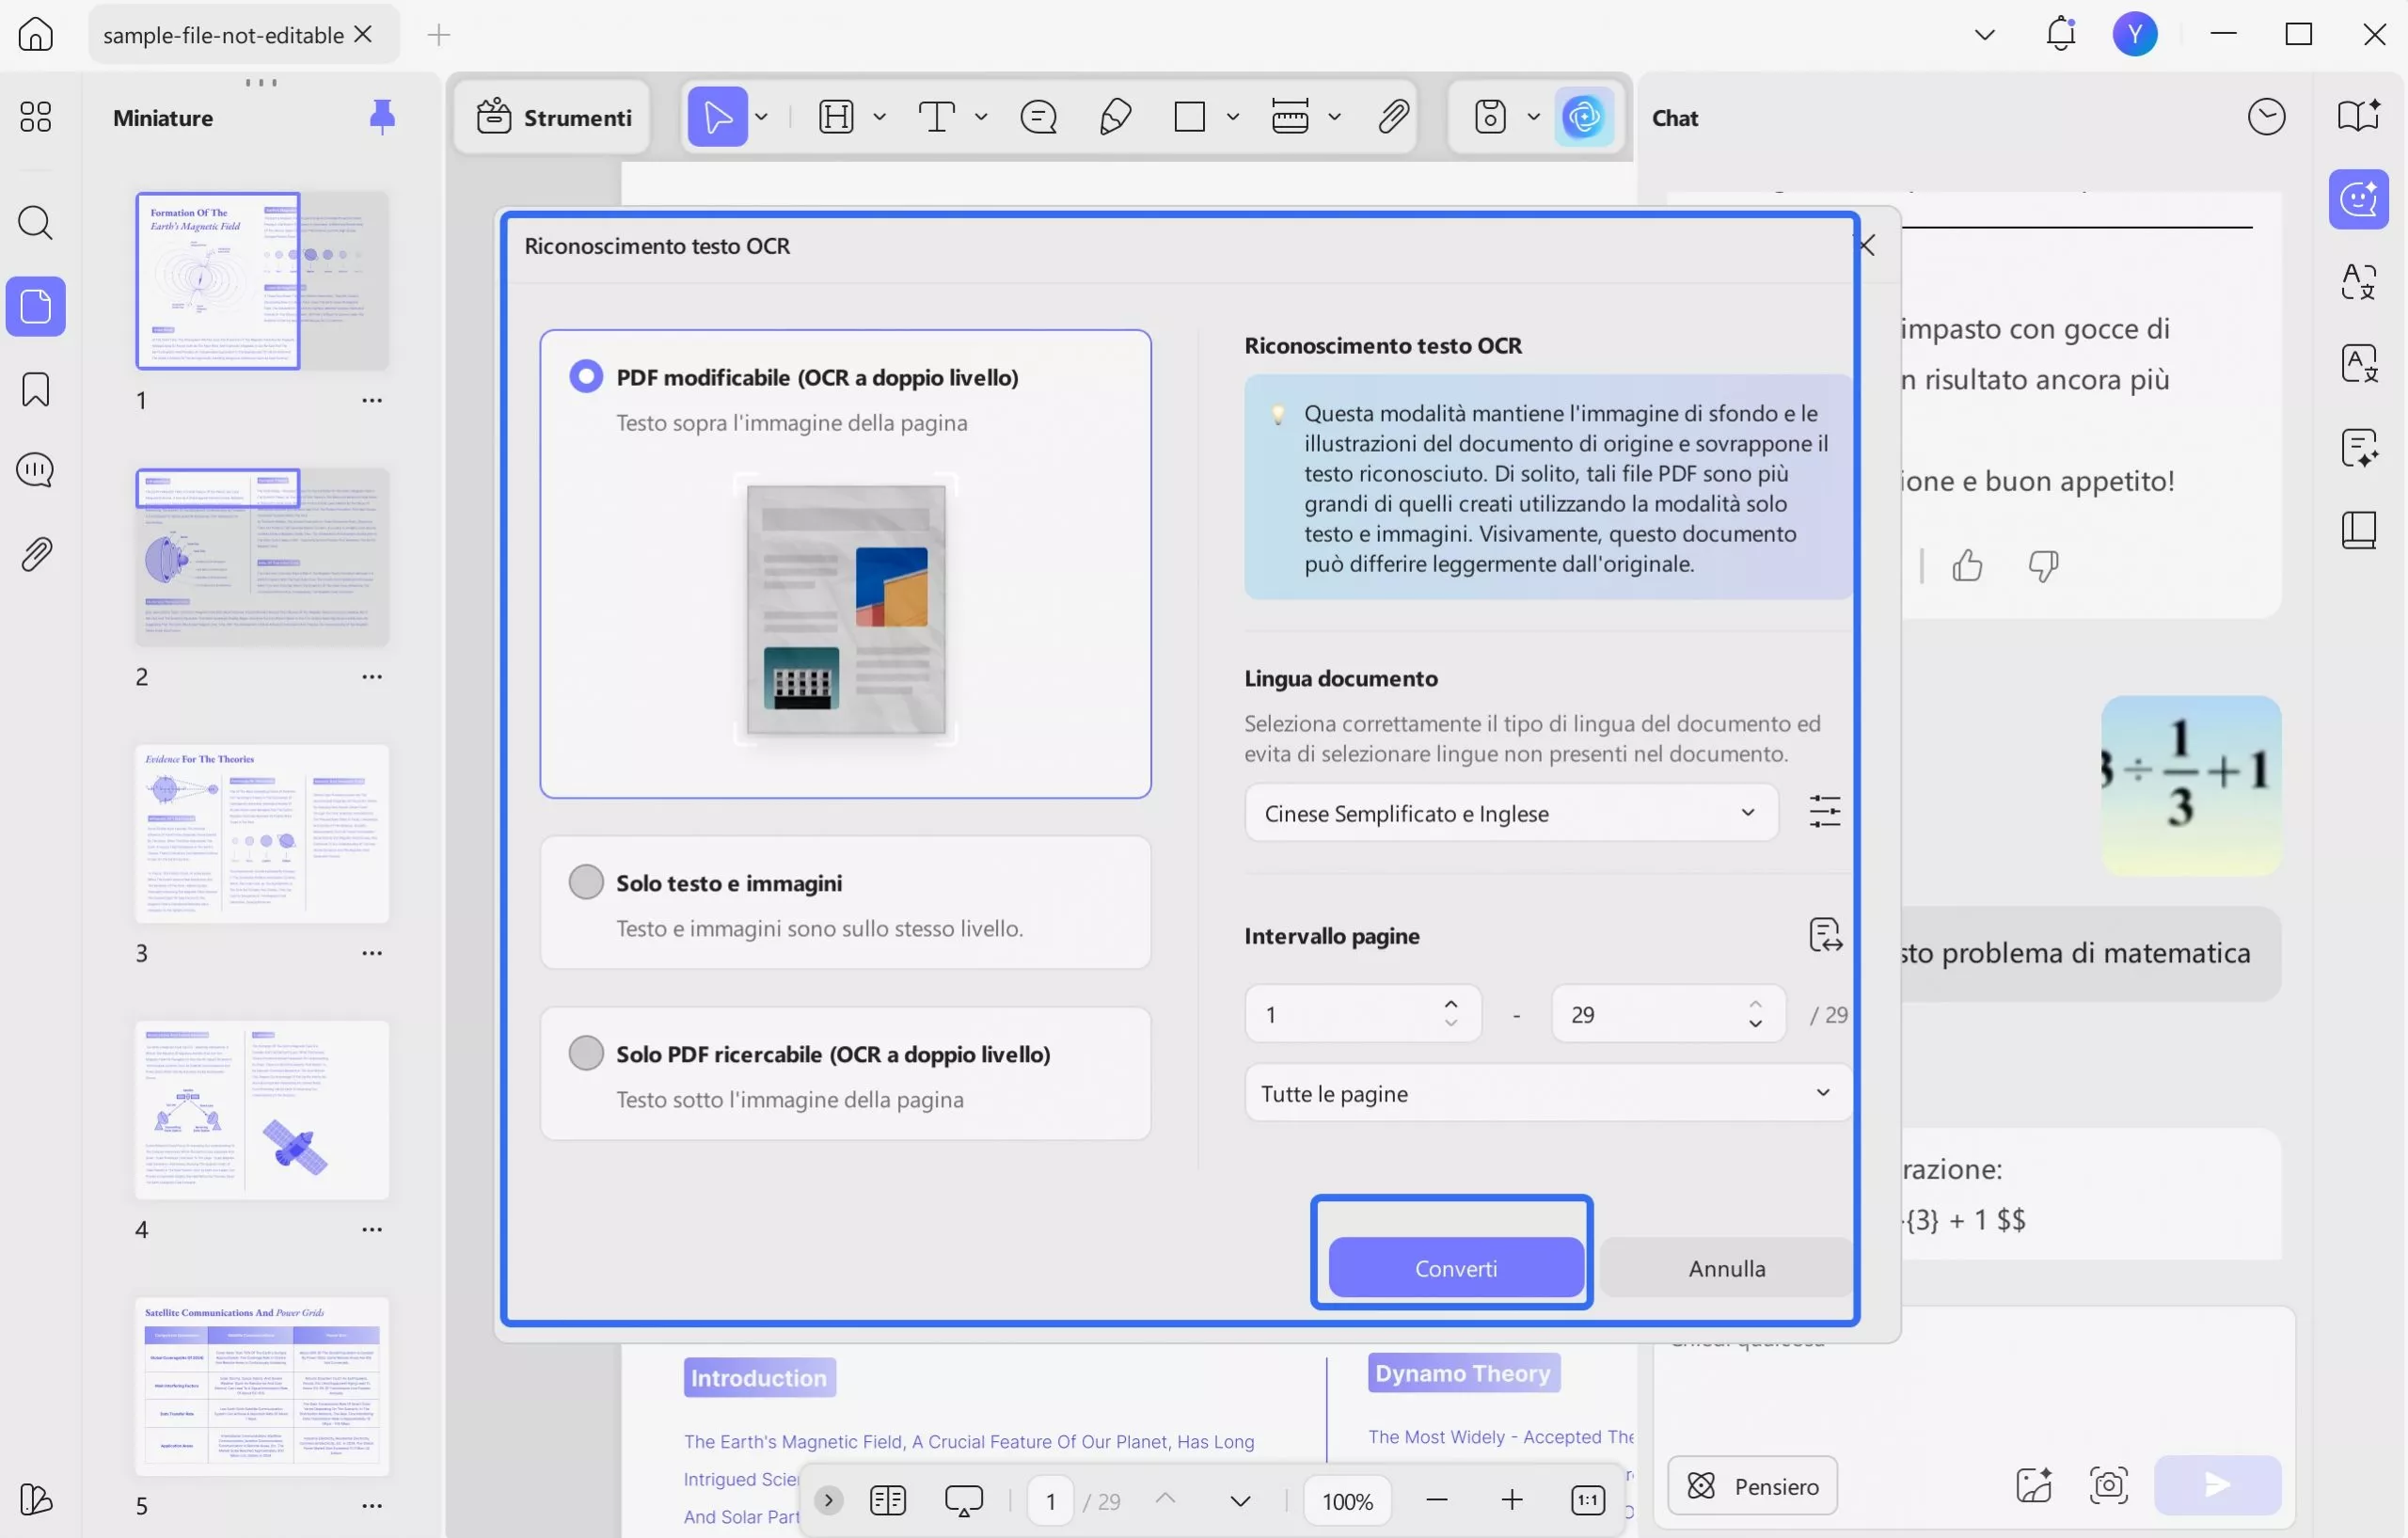Open the Strumenti menu

[553, 117]
